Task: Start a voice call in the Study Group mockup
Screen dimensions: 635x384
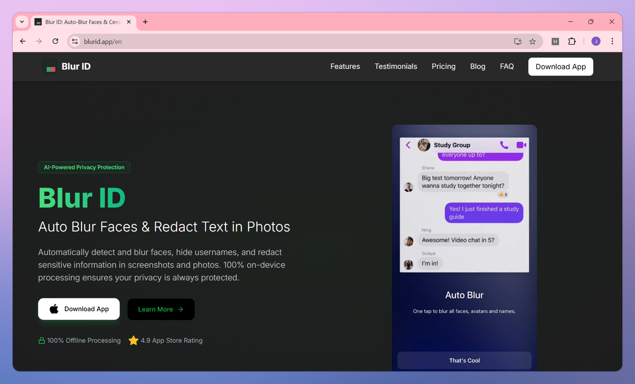Action: 504,145
